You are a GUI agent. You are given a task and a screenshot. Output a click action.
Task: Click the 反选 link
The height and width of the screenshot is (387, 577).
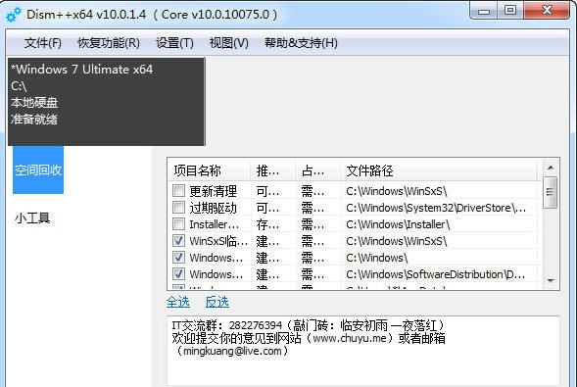pyautogui.click(x=217, y=303)
